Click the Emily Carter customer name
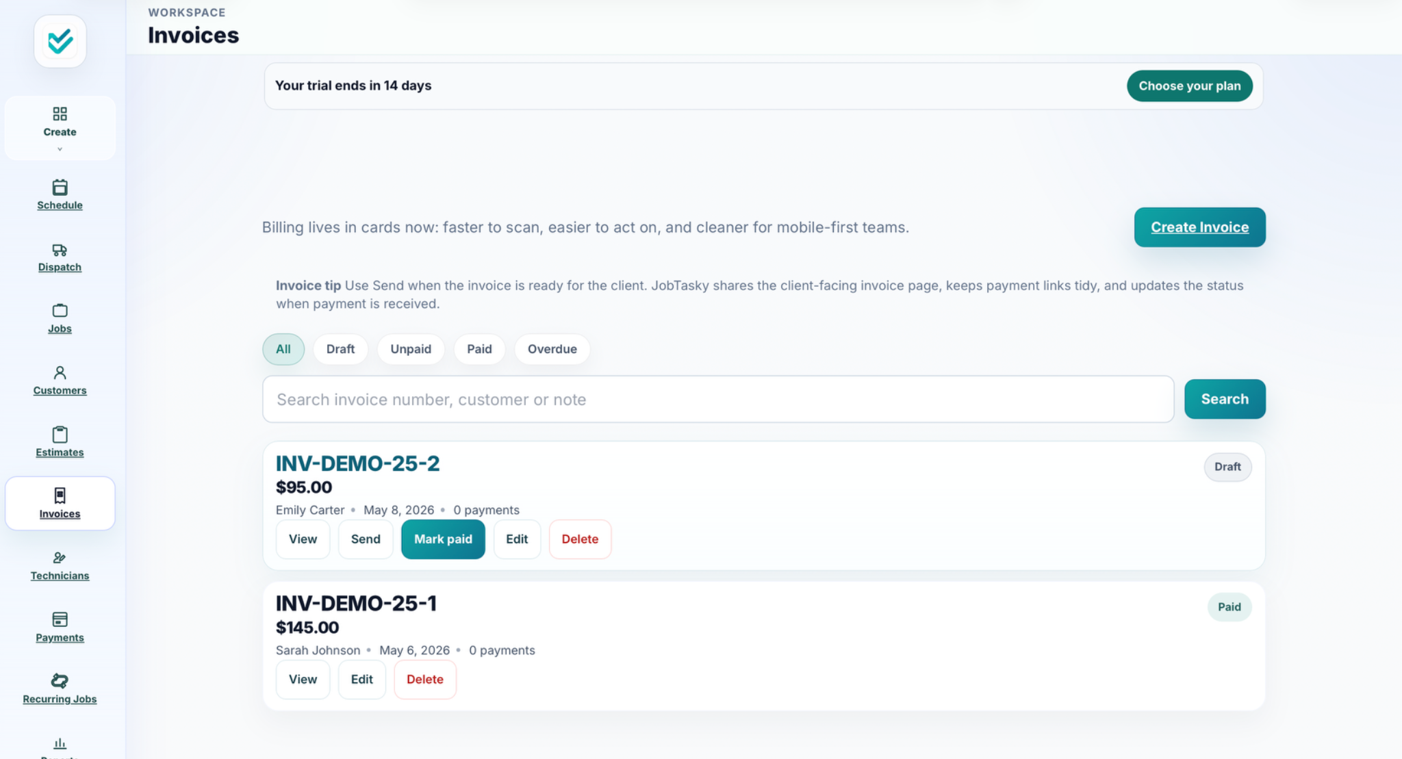This screenshot has width=1402, height=759. (310, 510)
